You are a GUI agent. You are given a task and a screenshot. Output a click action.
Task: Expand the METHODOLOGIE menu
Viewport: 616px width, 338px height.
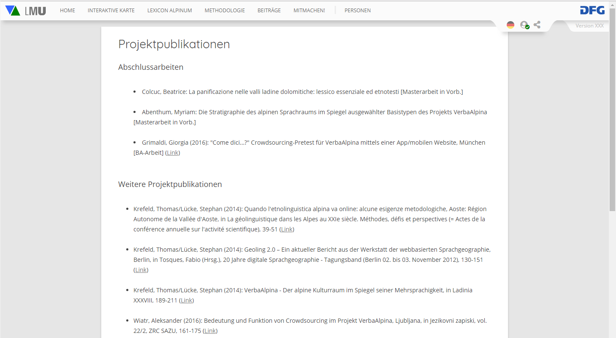(225, 11)
